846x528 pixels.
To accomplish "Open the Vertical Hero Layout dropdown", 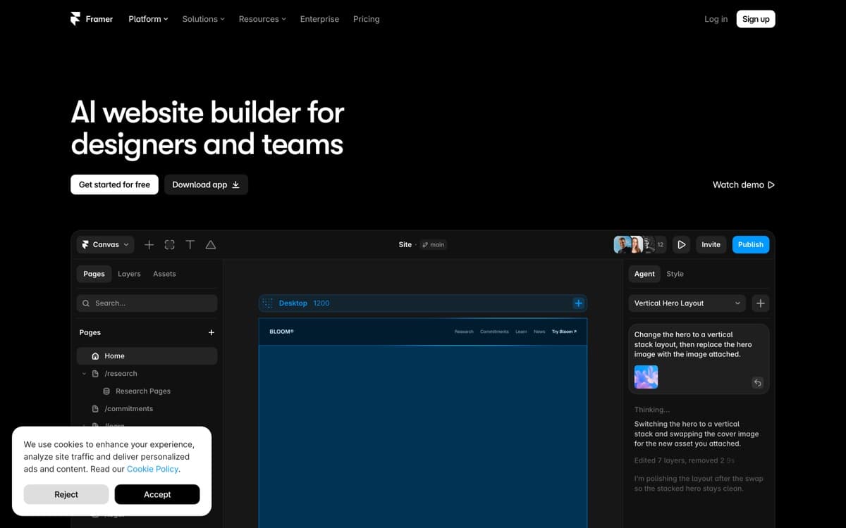I will pos(687,303).
